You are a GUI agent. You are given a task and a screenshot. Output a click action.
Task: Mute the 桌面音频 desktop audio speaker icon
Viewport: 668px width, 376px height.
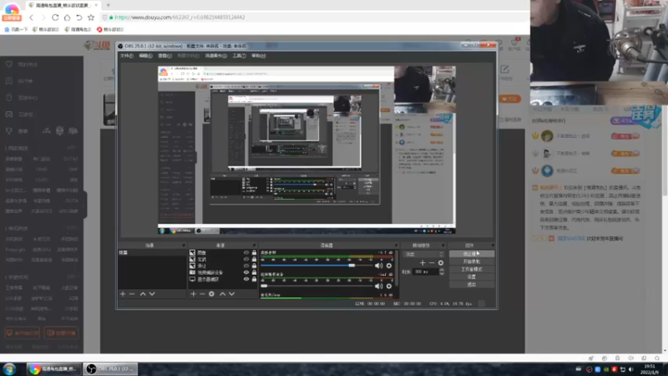pyautogui.click(x=378, y=266)
